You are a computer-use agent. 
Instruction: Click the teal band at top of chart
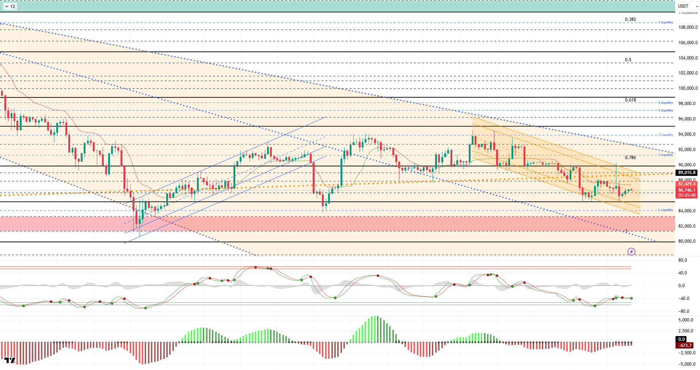tap(329, 6)
